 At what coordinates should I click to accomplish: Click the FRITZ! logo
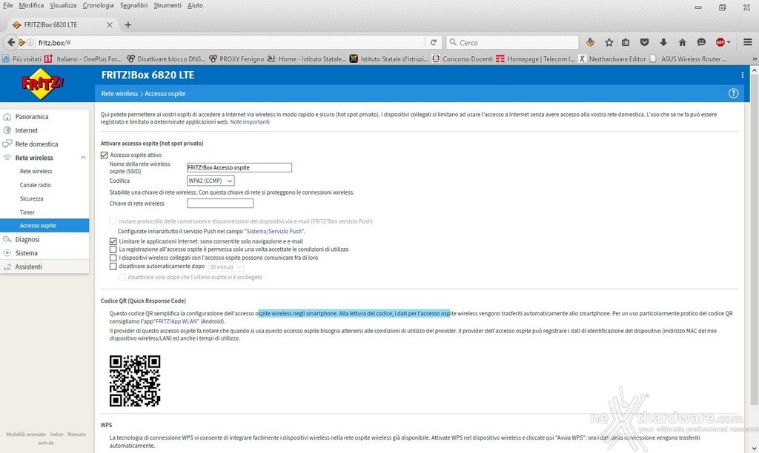(42, 84)
